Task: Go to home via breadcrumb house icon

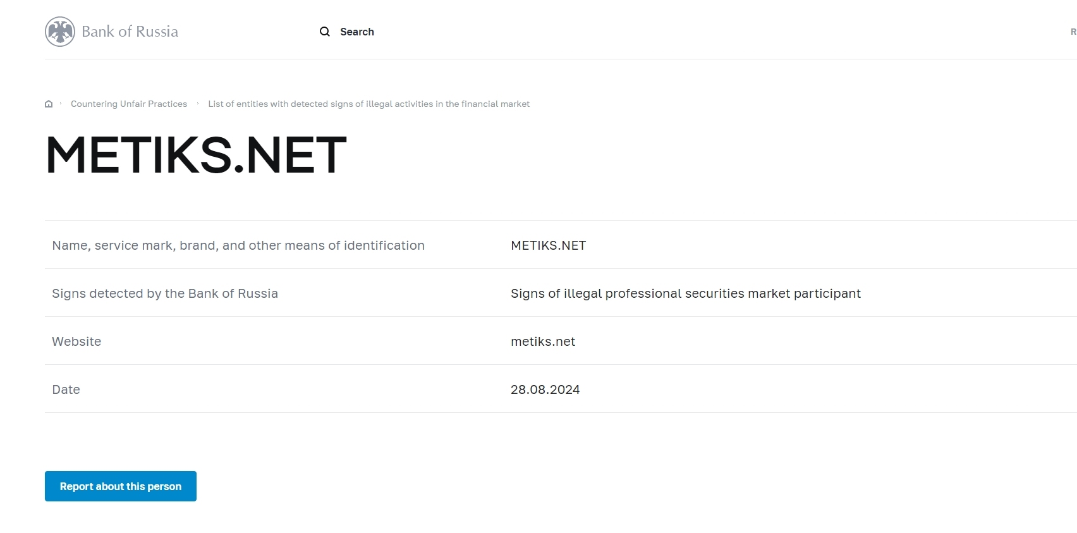Action: (x=49, y=104)
